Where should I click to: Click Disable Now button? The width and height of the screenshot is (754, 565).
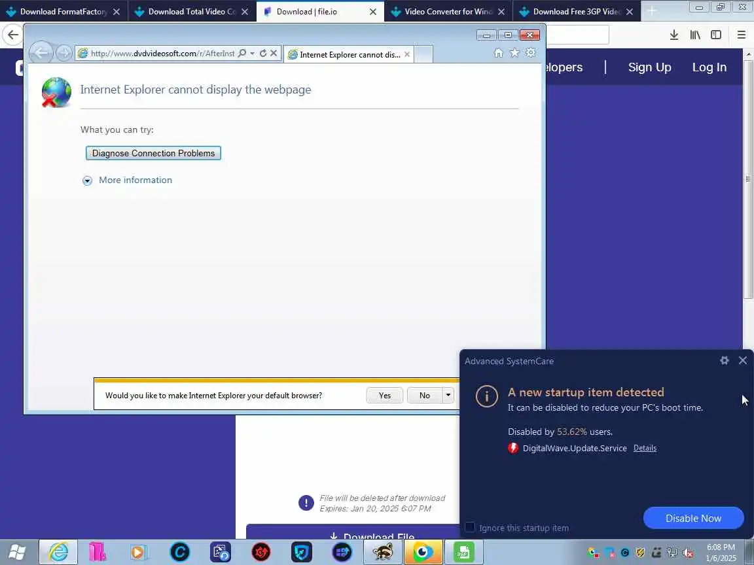693,518
